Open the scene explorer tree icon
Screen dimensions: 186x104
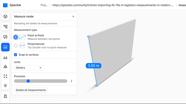point(5,27)
